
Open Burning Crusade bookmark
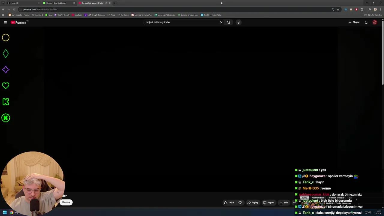[x=188, y=15]
